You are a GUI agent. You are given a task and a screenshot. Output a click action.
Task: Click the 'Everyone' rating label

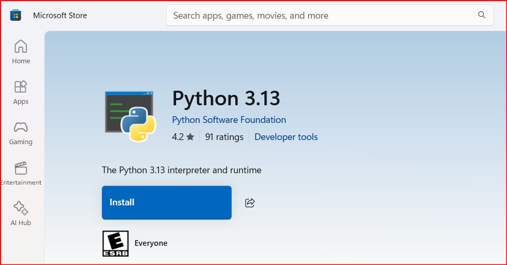click(x=151, y=243)
